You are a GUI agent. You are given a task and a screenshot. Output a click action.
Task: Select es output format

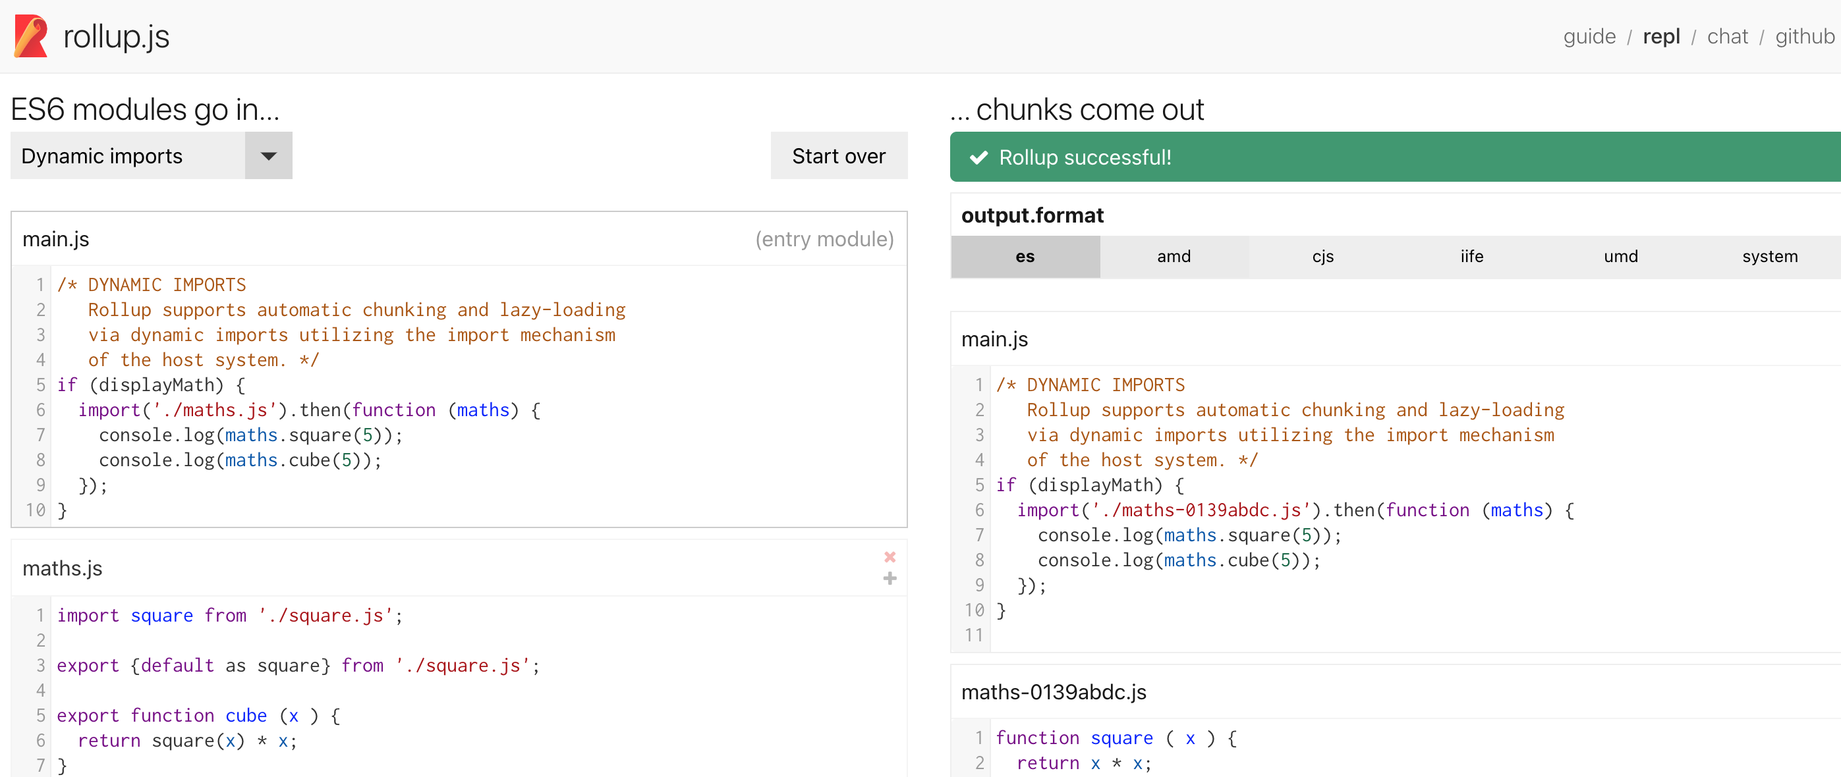pyautogui.click(x=1024, y=256)
